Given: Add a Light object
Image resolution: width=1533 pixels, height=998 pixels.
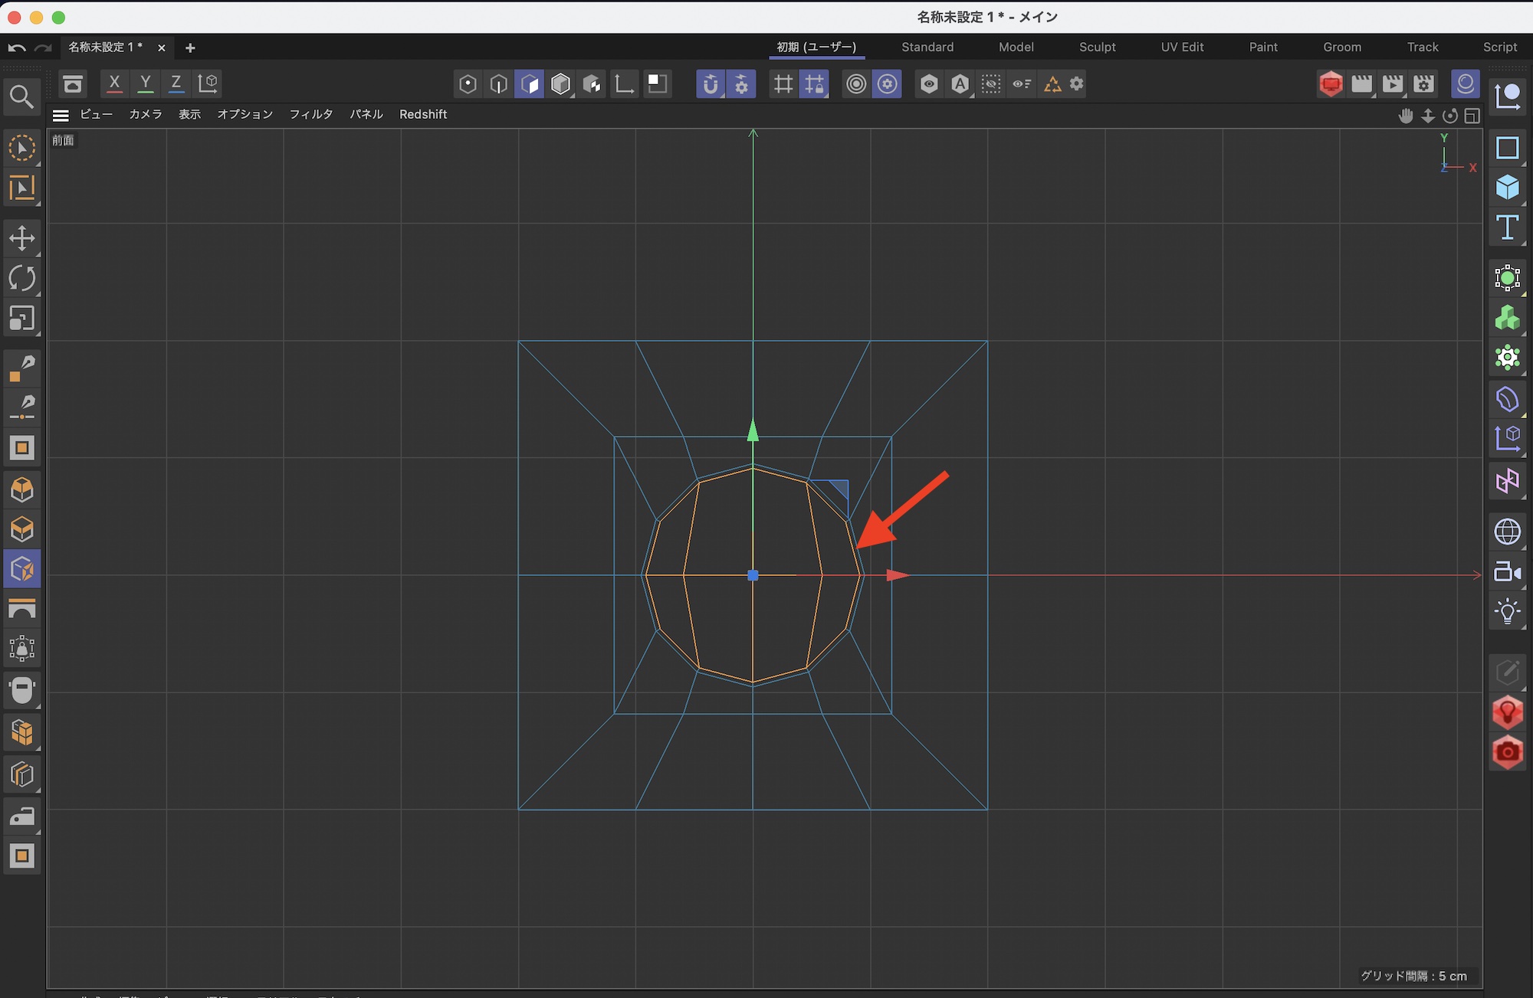Looking at the screenshot, I should (1507, 611).
